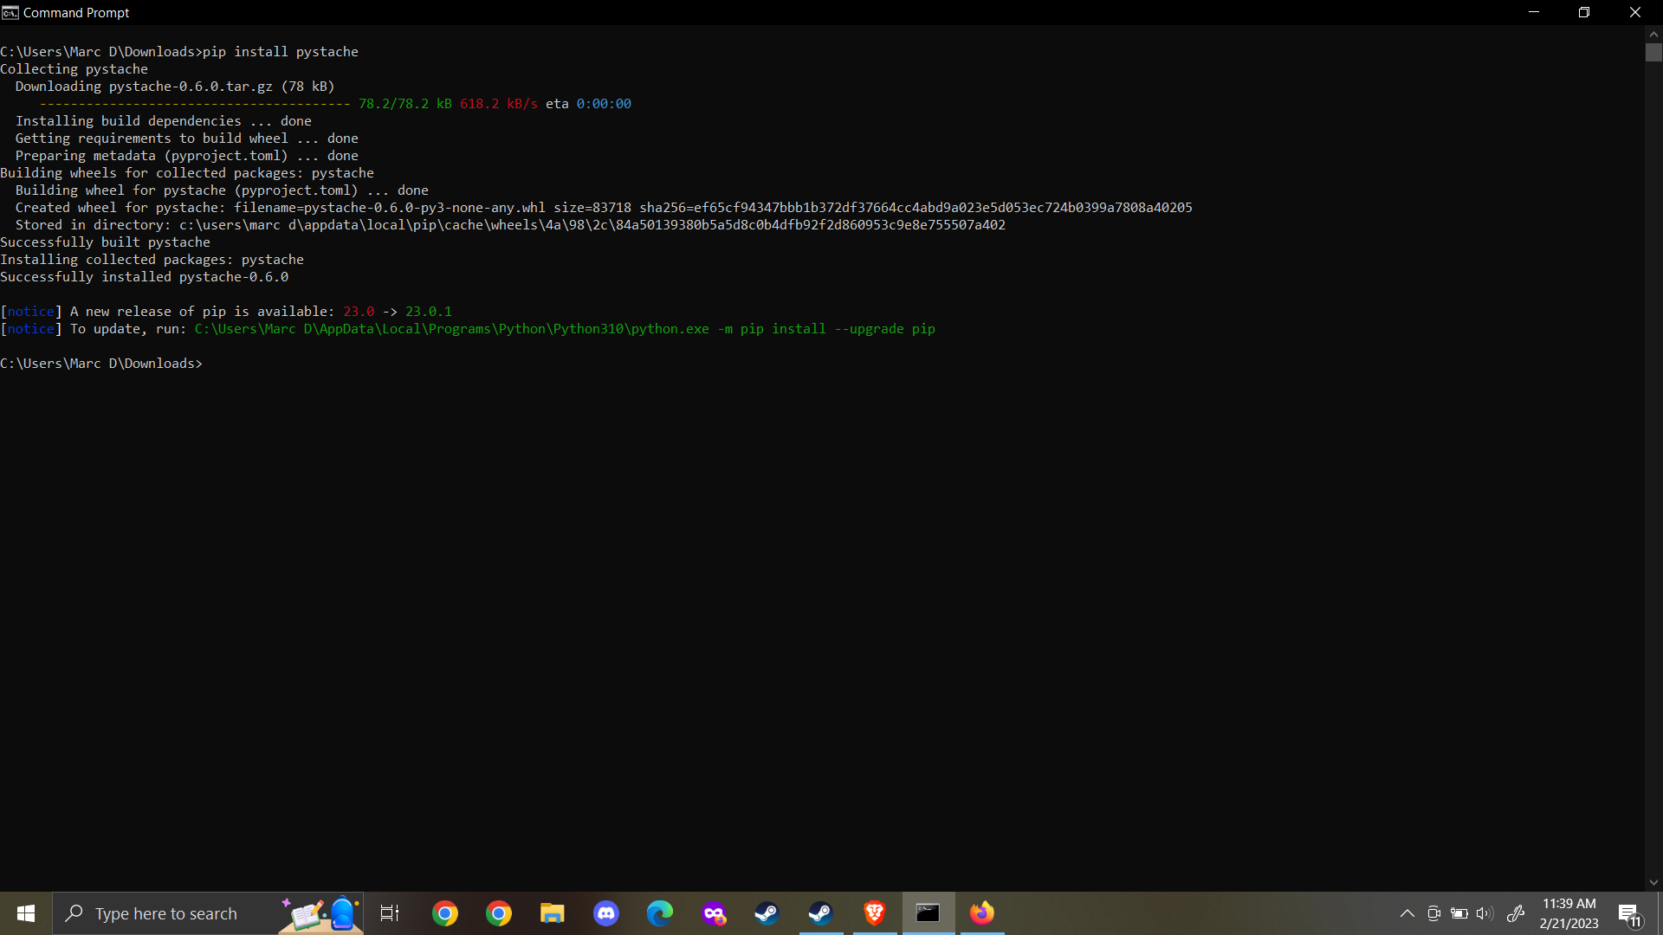Open the Windows Start menu
1663x935 pixels.
click(26, 913)
